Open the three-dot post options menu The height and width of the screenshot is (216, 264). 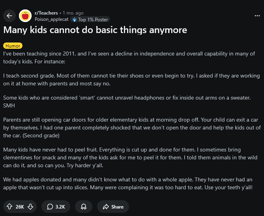pos(257,16)
